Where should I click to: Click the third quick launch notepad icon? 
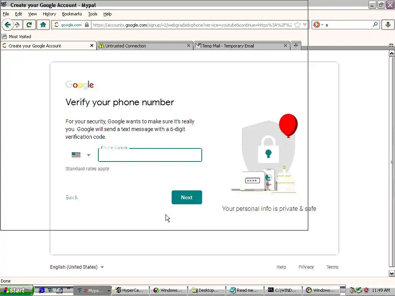59,290
